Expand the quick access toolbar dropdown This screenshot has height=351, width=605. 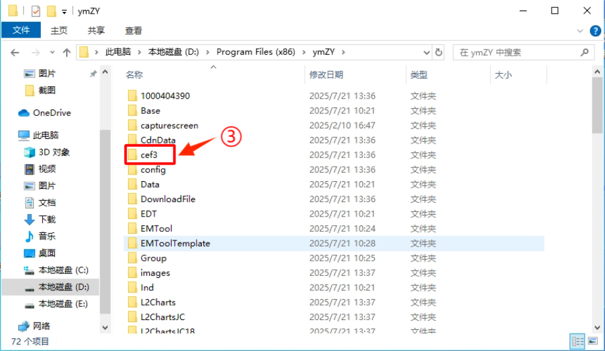(65, 12)
